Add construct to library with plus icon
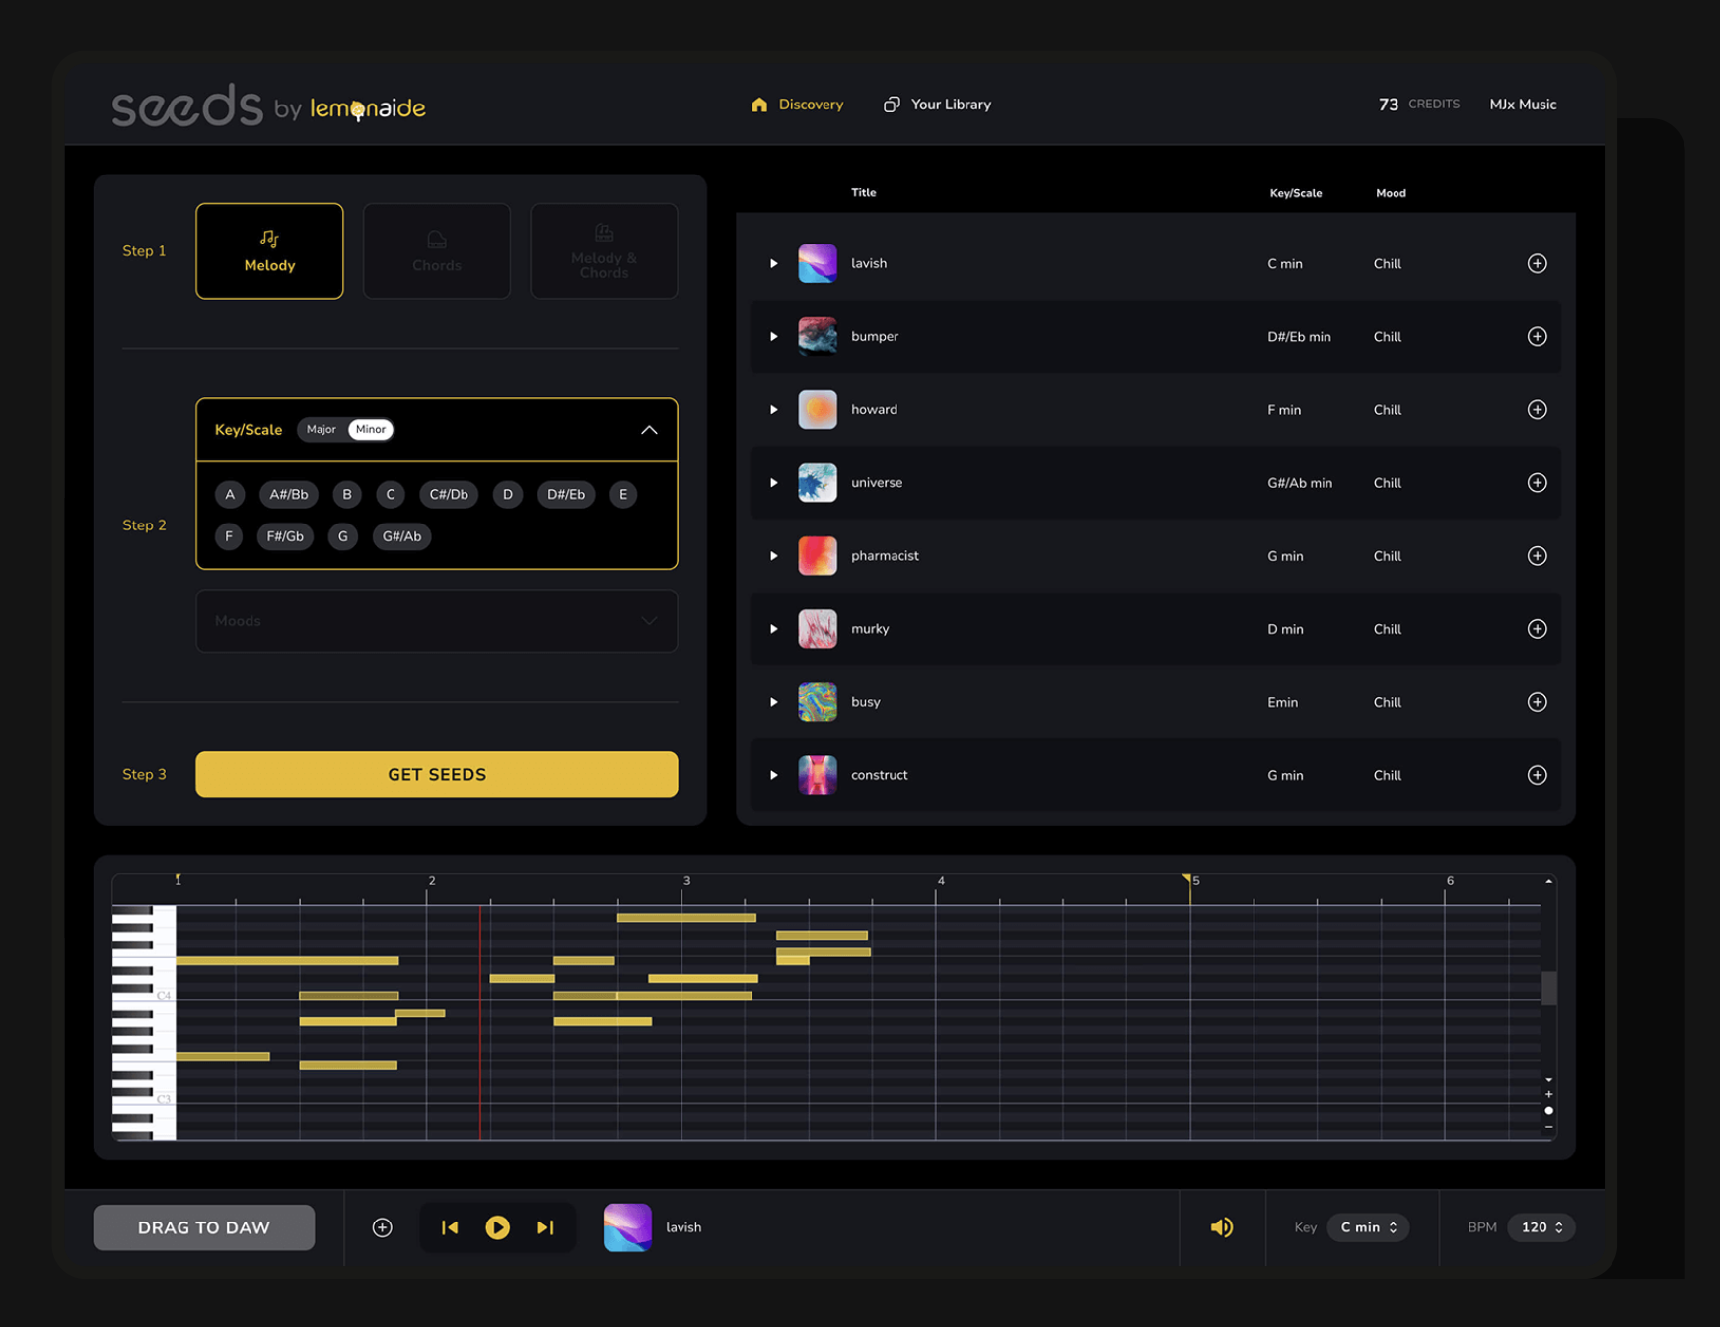This screenshot has height=1327, width=1720. (x=1537, y=775)
